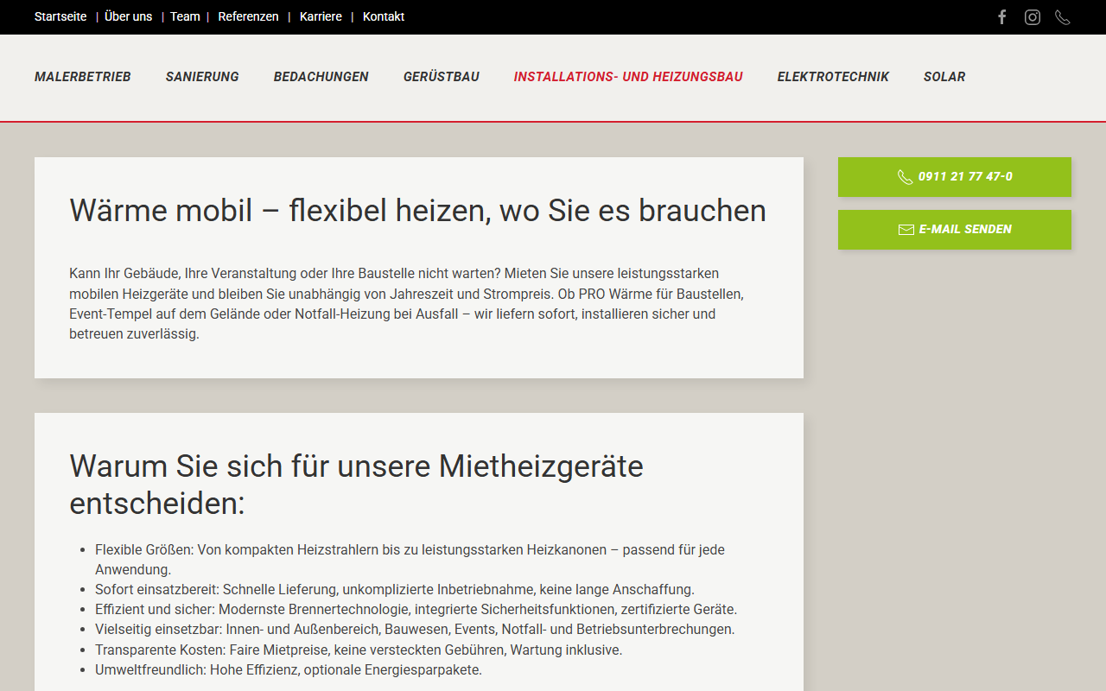Open the Referenzen link
Viewport: 1106px width, 691px height.
pyautogui.click(x=248, y=16)
